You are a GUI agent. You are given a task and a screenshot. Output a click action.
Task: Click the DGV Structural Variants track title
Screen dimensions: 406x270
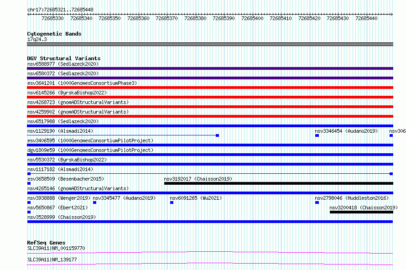[x=64, y=58]
